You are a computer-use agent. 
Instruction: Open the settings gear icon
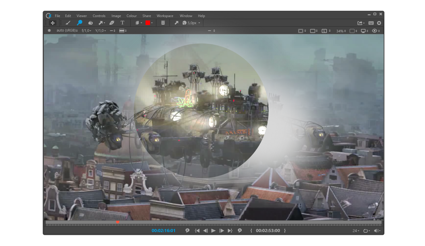coord(379,23)
